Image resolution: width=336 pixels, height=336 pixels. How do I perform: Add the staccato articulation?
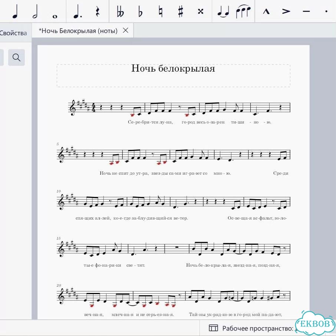(326, 11)
